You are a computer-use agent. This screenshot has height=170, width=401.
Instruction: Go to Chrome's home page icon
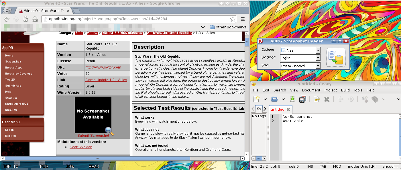point(35,19)
